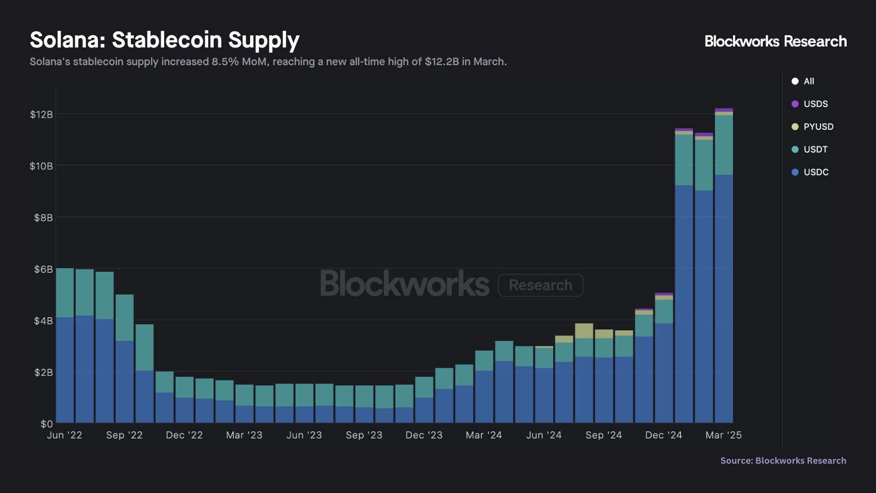The height and width of the screenshot is (493, 876).
Task: Toggle the USDS series legend label
Action: (815, 104)
